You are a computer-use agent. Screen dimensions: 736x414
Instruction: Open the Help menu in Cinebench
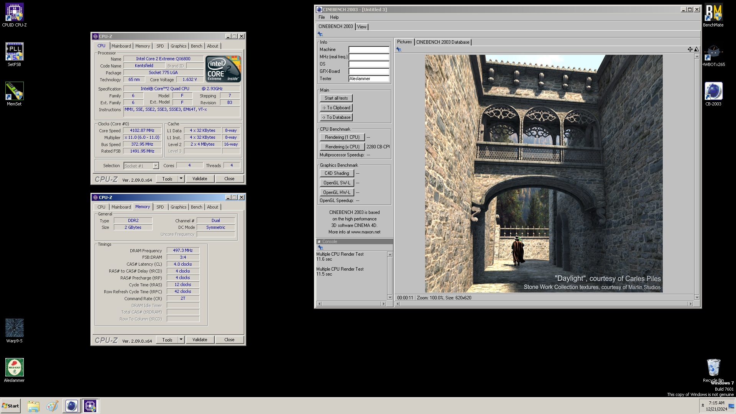click(334, 17)
